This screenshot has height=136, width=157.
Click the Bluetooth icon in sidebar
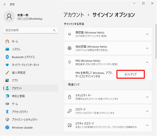[7, 57]
